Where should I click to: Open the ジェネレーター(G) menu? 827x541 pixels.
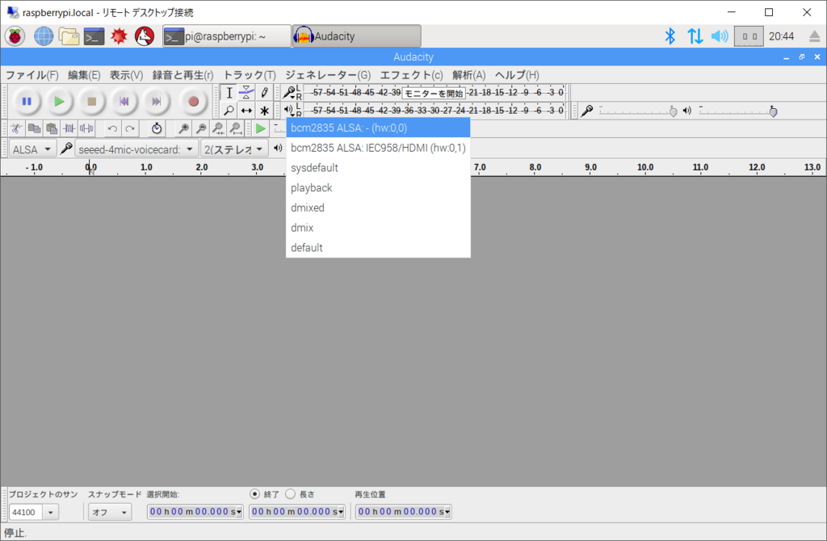pyautogui.click(x=328, y=75)
